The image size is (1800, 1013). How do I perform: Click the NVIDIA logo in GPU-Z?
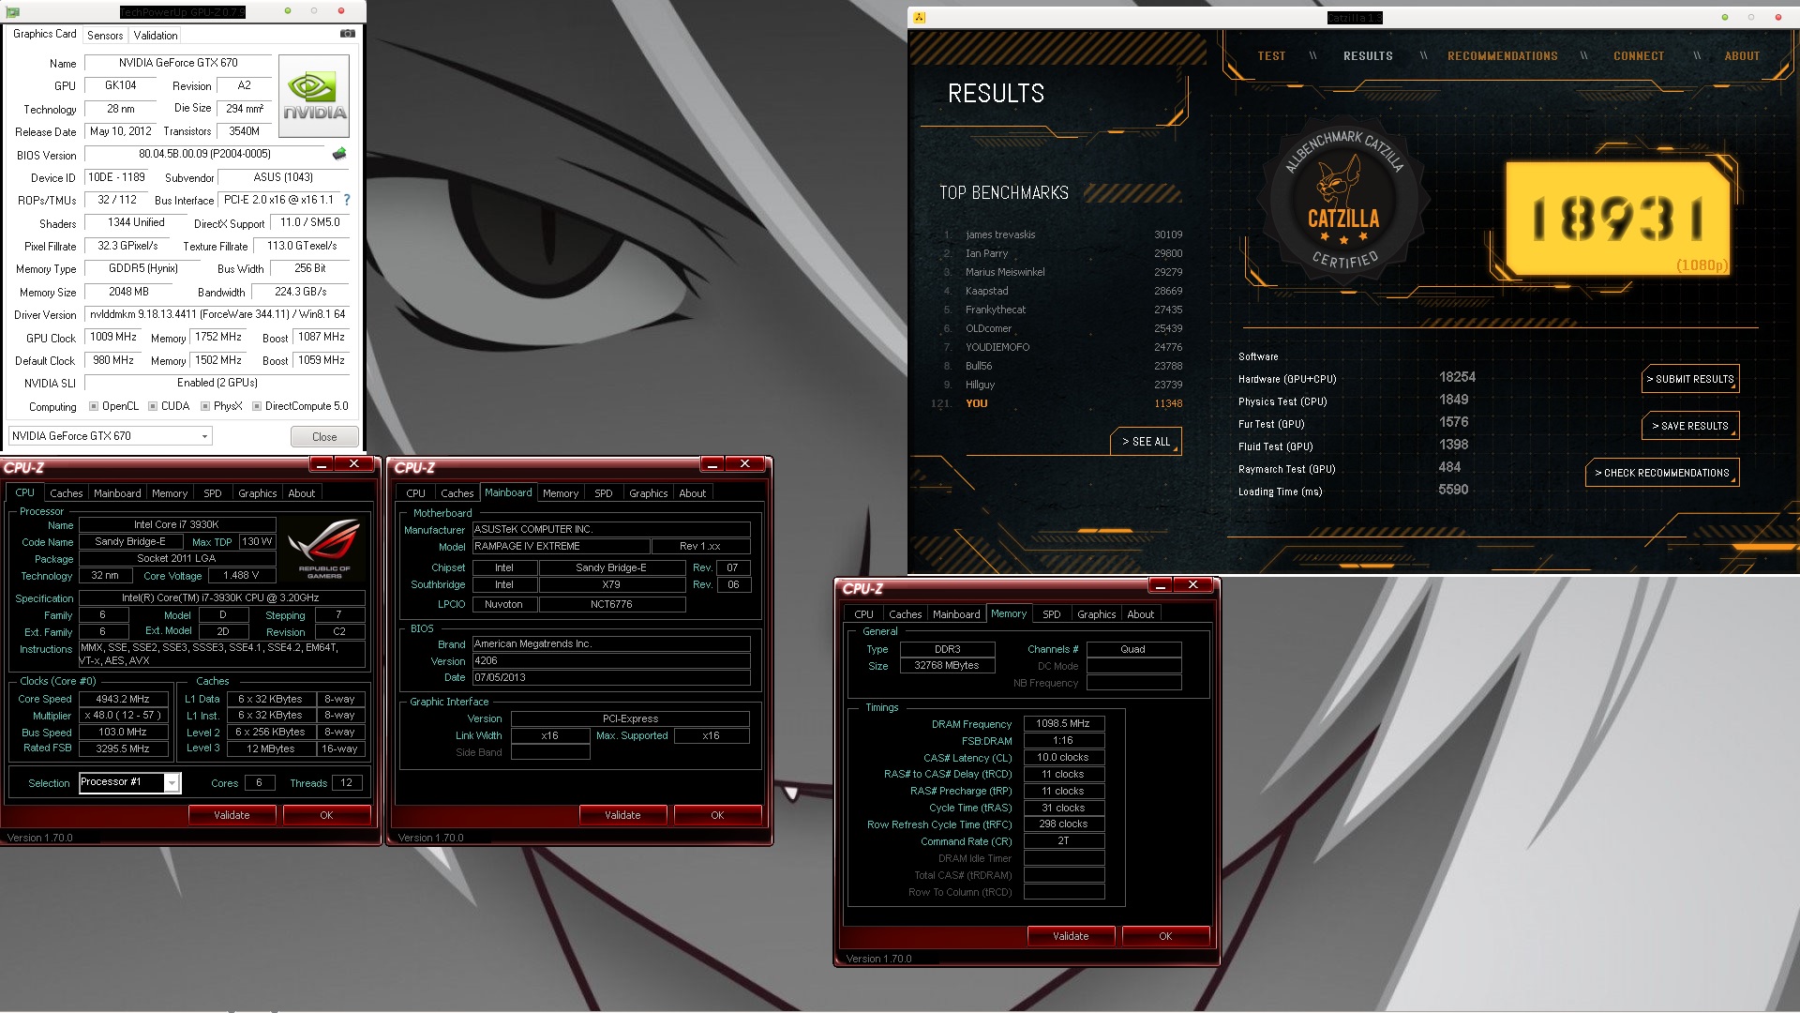pyautogui.click(x=314, y=97)
